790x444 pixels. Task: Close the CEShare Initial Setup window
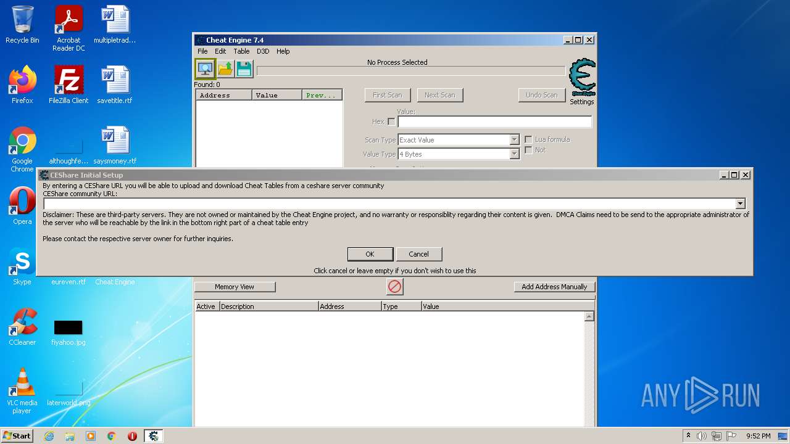(746, 175)
